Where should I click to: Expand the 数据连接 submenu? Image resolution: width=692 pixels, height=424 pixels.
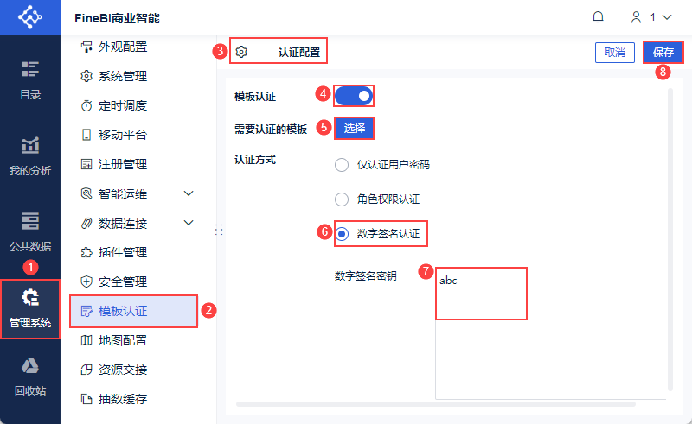click(x=189, y=224)
